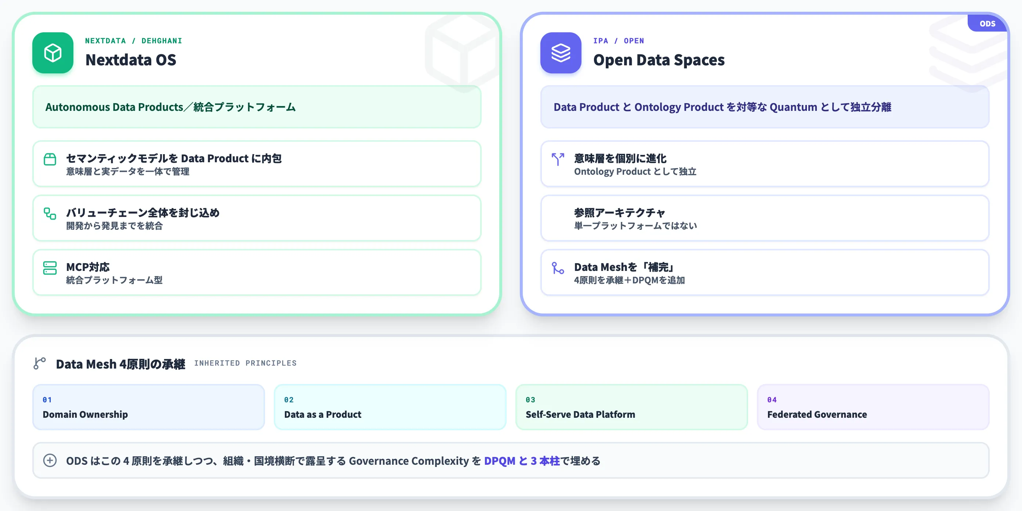Click the 意味層と実データを一体で管理 subtitle
The image size is (1022, 511).
tap(128, 172)
